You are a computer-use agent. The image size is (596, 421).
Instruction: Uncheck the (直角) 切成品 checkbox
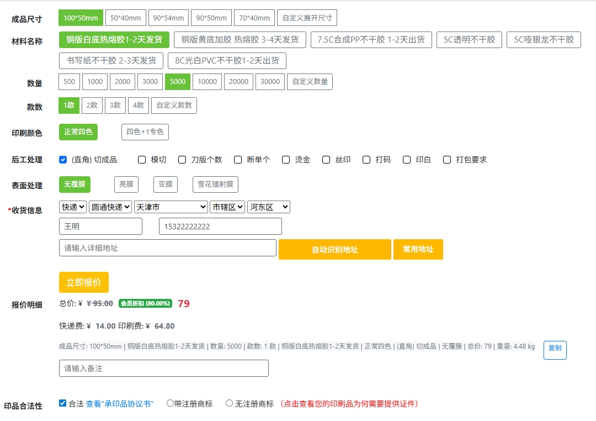point(63,160)
